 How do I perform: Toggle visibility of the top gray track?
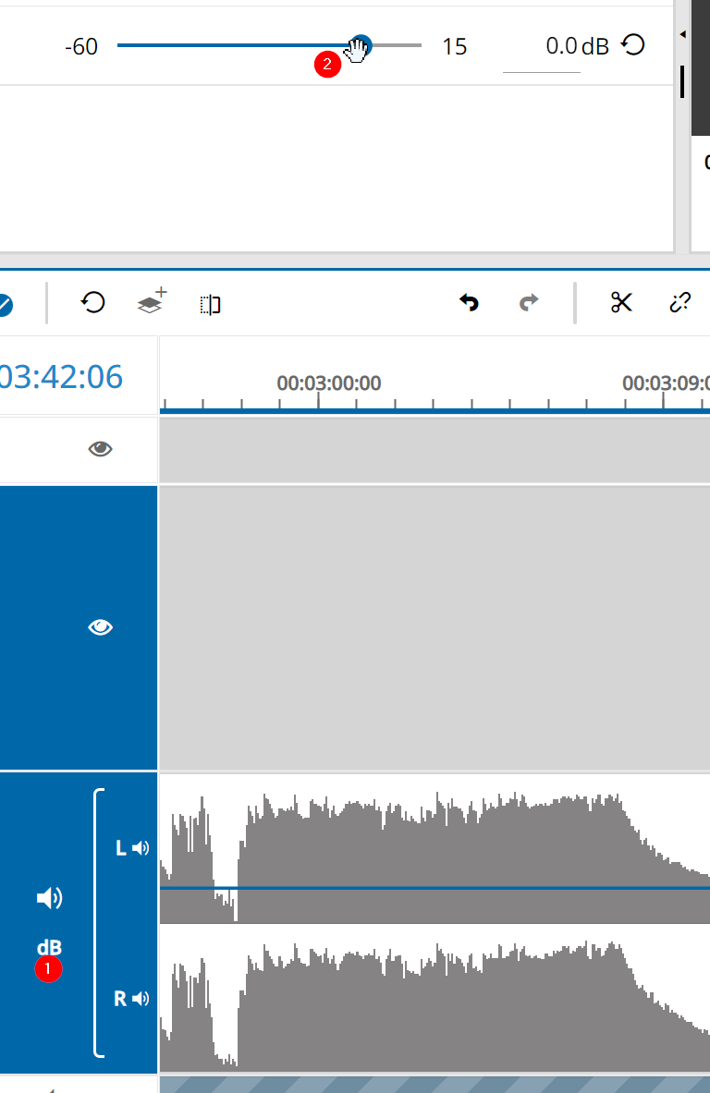100,449
